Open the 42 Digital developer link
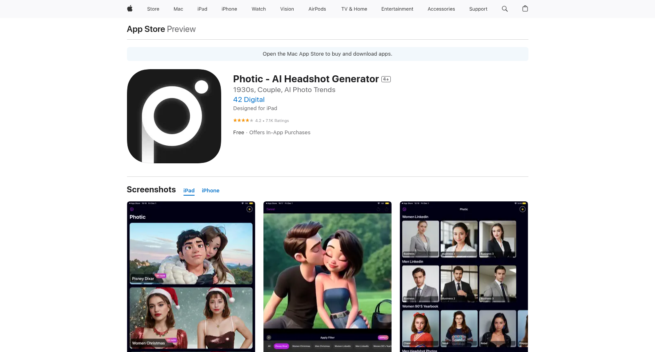 249,99
